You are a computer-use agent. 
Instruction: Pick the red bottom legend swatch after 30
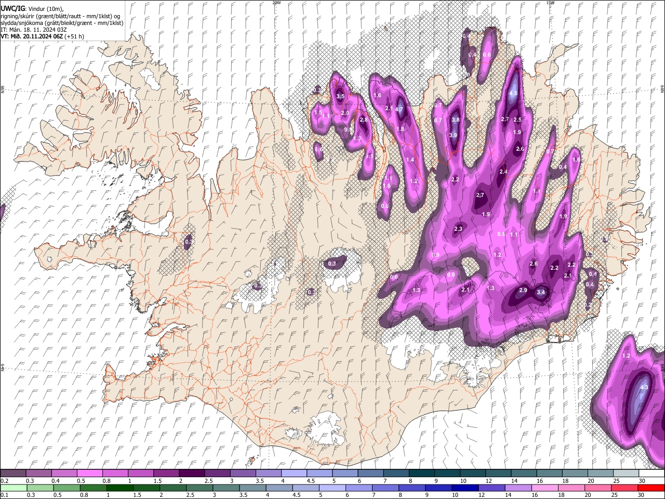[x=651, y=488]
